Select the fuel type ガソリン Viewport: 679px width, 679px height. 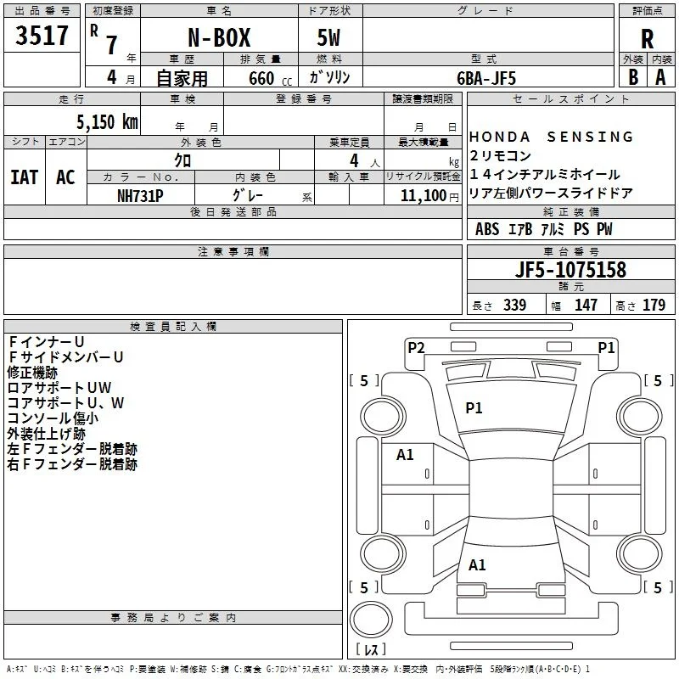pos(329,77)
